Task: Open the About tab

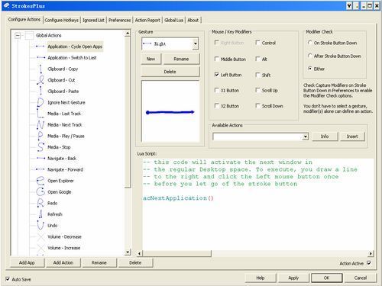Action: click(x=193, y=20)
